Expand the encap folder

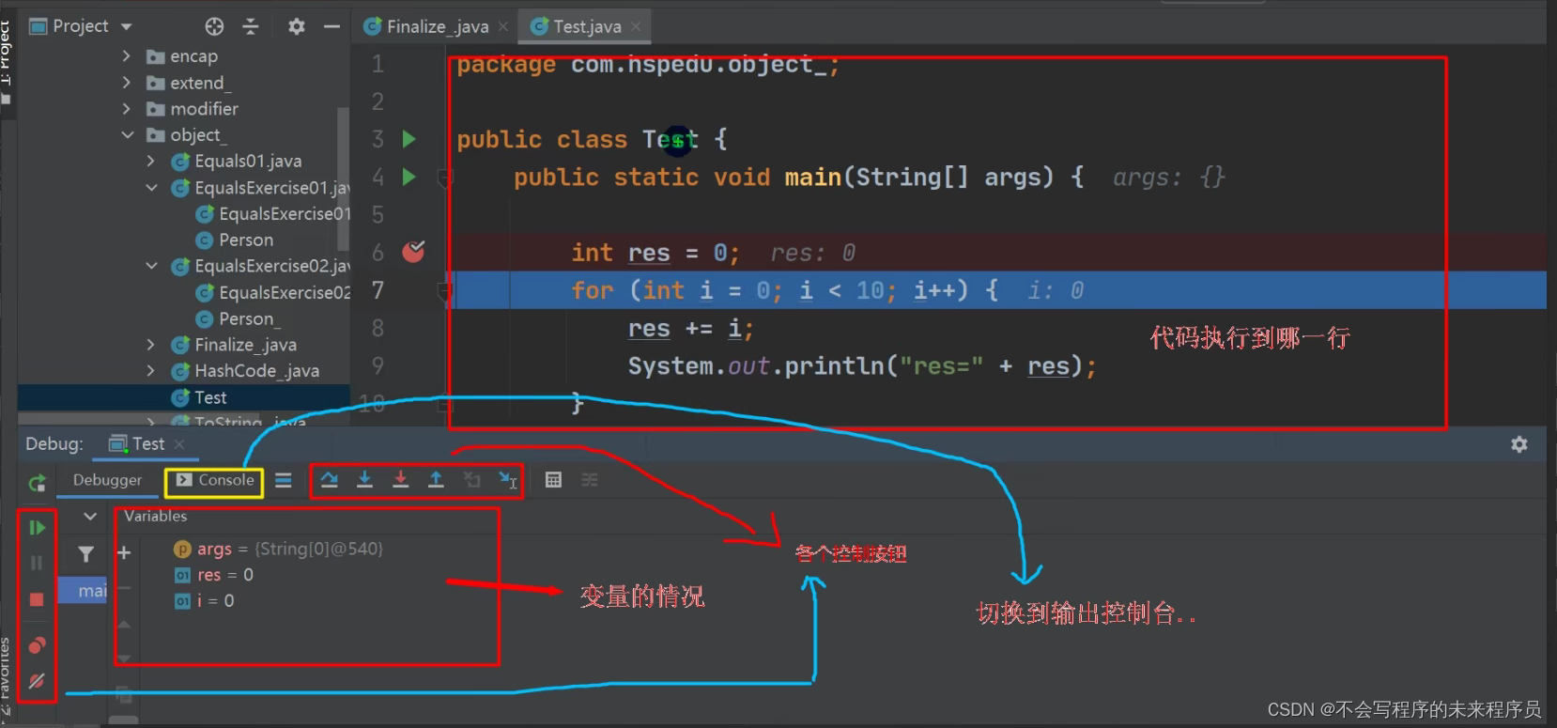point(127,56)
